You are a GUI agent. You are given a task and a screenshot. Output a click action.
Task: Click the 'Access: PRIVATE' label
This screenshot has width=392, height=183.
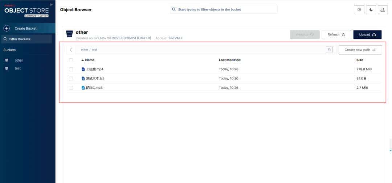(169, 38)
